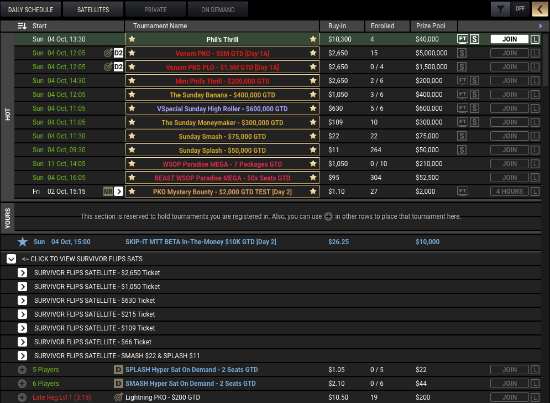Click the S icon in Phil's Thrill row
550x403 pixels.
point(475,39)
